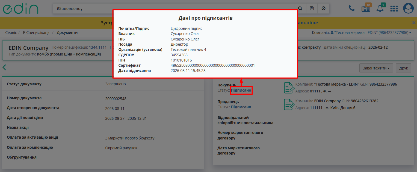Open the user profile avatar
The image size is (417, 172).
coord(409,8)
